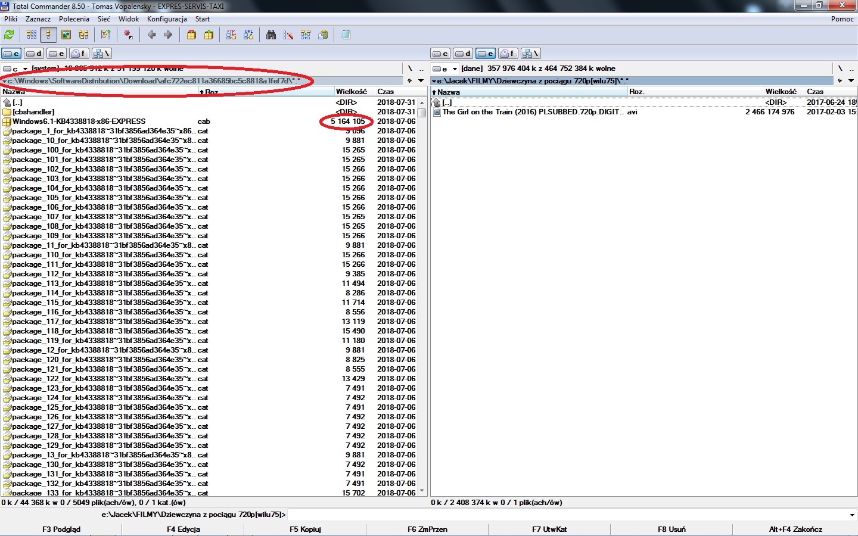Click the F6 ZmPrzen button

click(427, 529)
